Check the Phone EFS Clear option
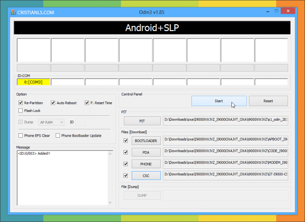The image size is (305, 222). point(21,135)
